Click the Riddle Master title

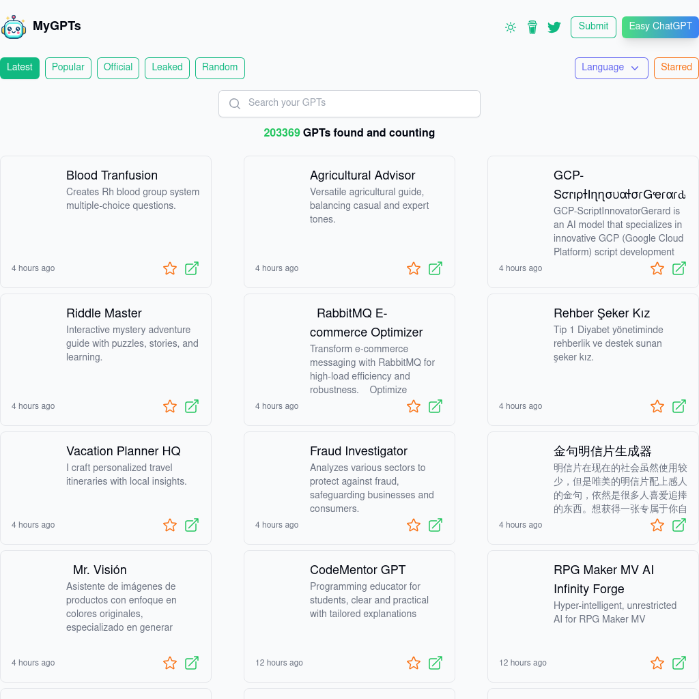pyautogui.click(x=104, y=313)
